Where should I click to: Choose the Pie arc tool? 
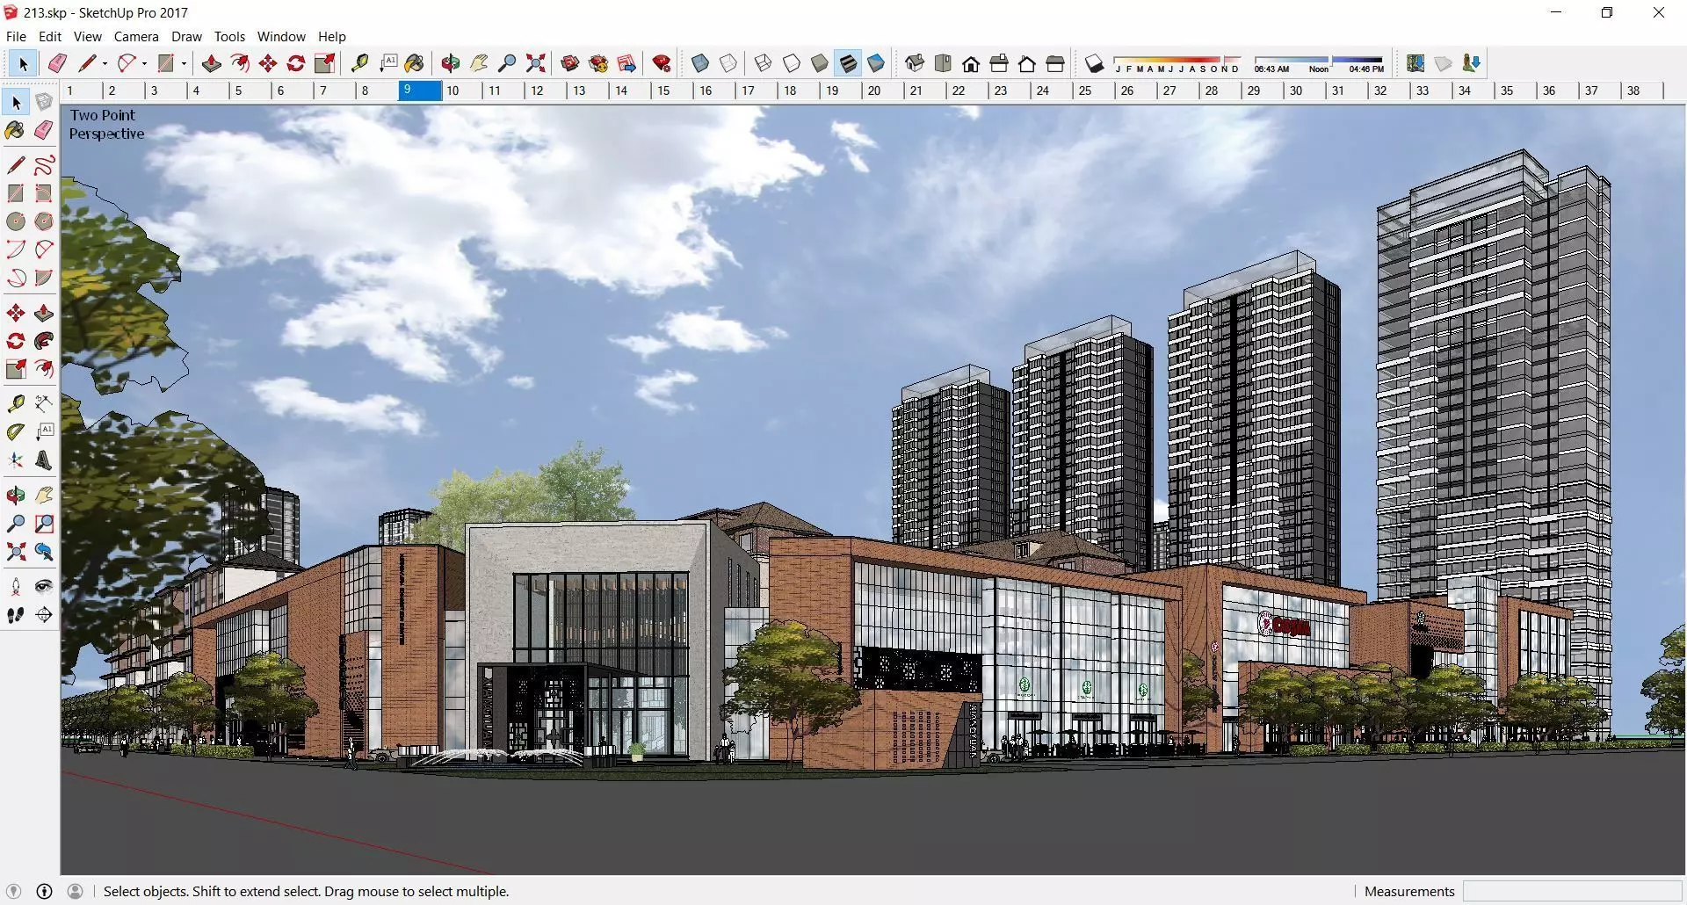[44, 278]
